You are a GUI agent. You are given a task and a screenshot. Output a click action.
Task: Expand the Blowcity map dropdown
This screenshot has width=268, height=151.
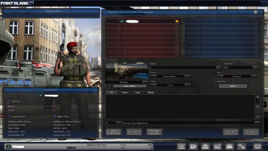coord(145,82)
